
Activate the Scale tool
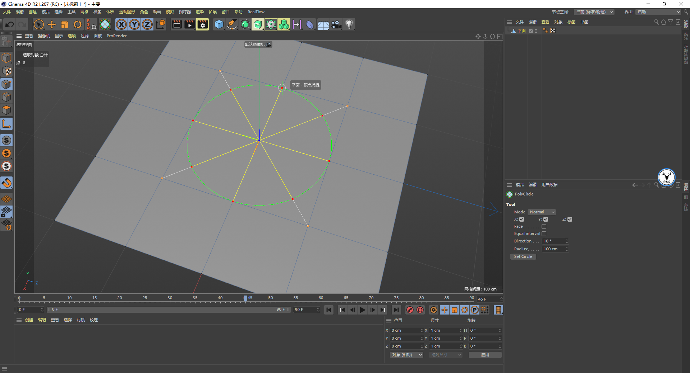pos(65,24)
